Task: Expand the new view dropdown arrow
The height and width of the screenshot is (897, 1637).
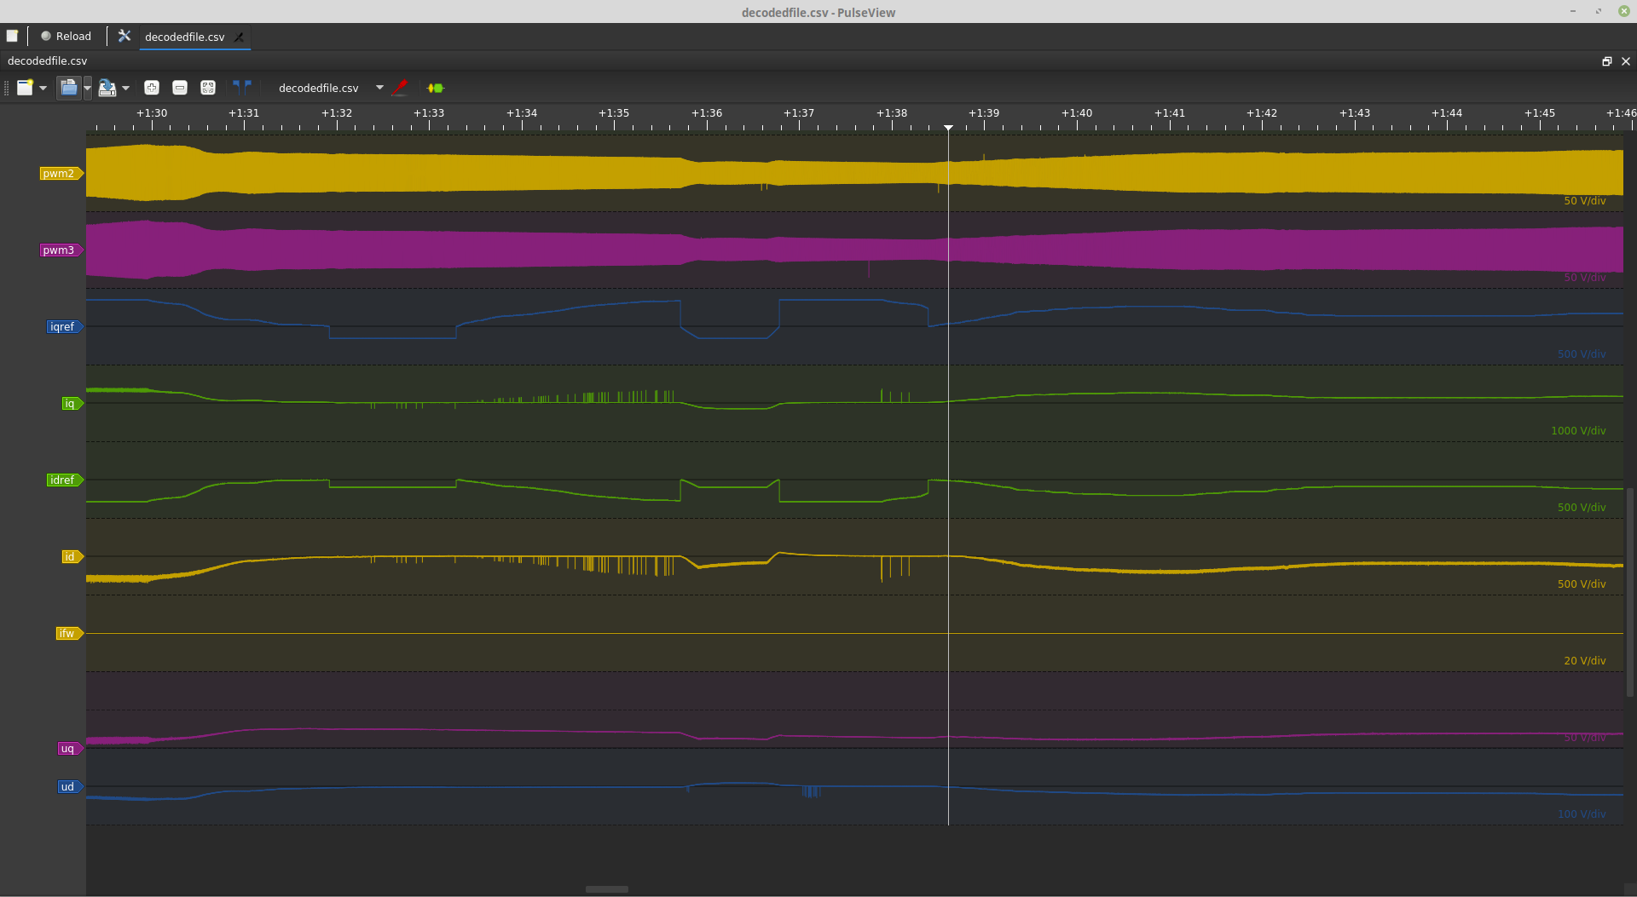Action: coord(43,88)
